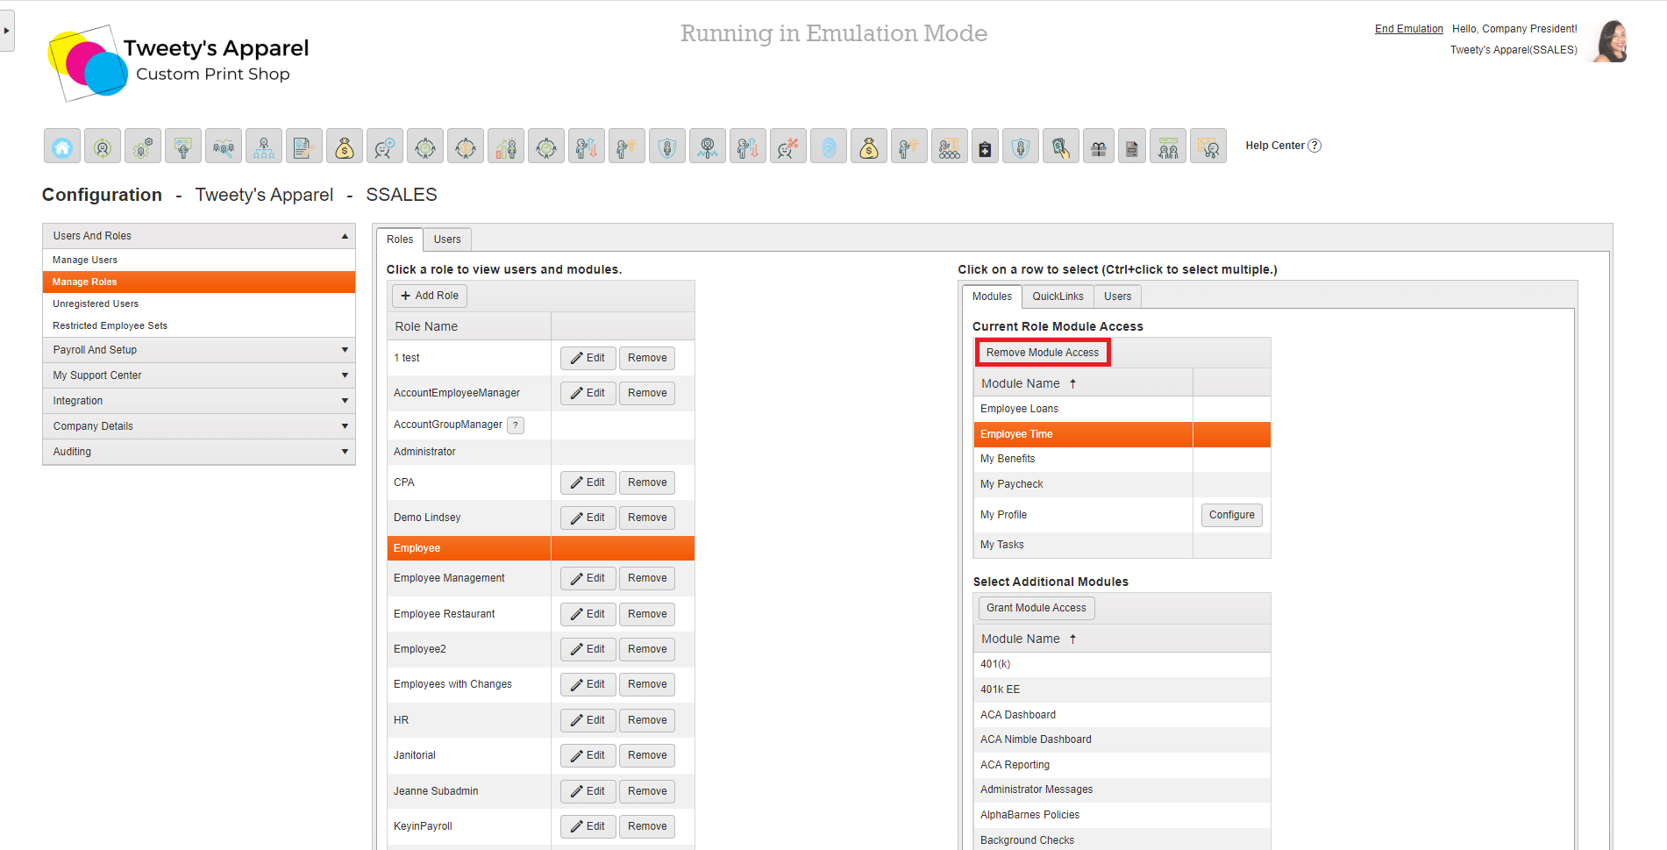Select the ACA Dashboard module row

[1122, 715]
